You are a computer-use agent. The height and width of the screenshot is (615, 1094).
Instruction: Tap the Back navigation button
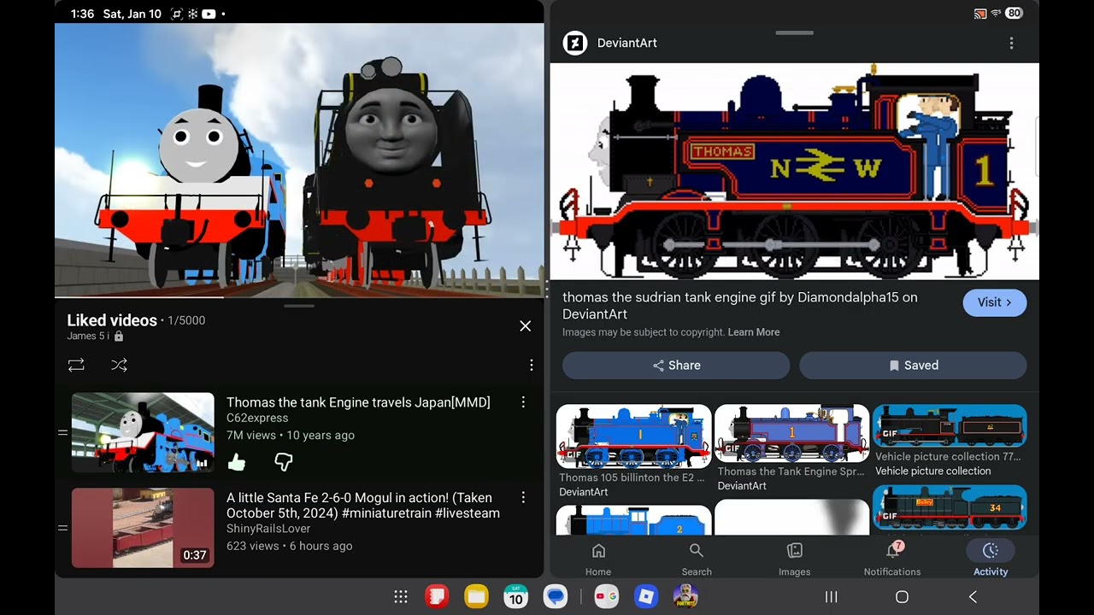click(x=973, y=597)
